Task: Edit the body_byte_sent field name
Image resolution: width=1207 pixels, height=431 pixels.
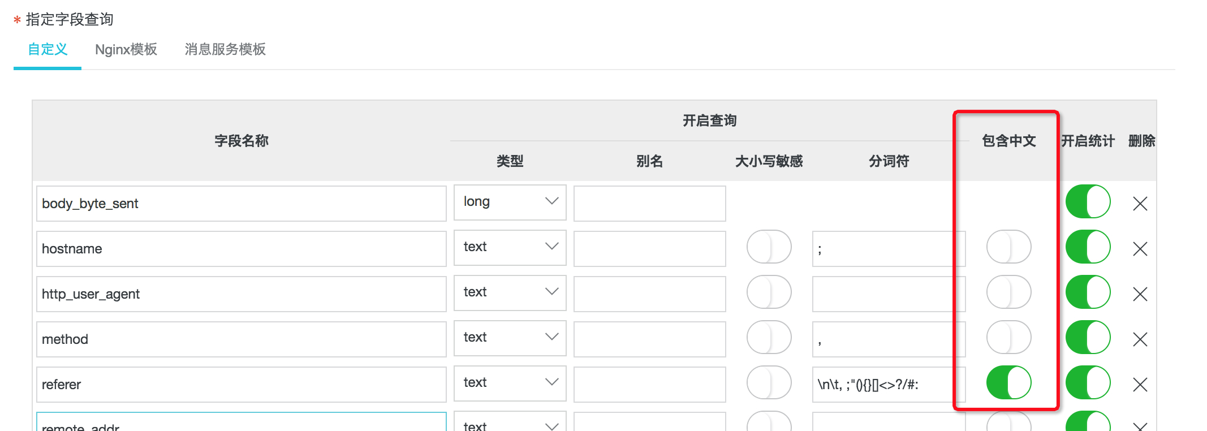Action: pyautogui.click(x=242, y=204)
